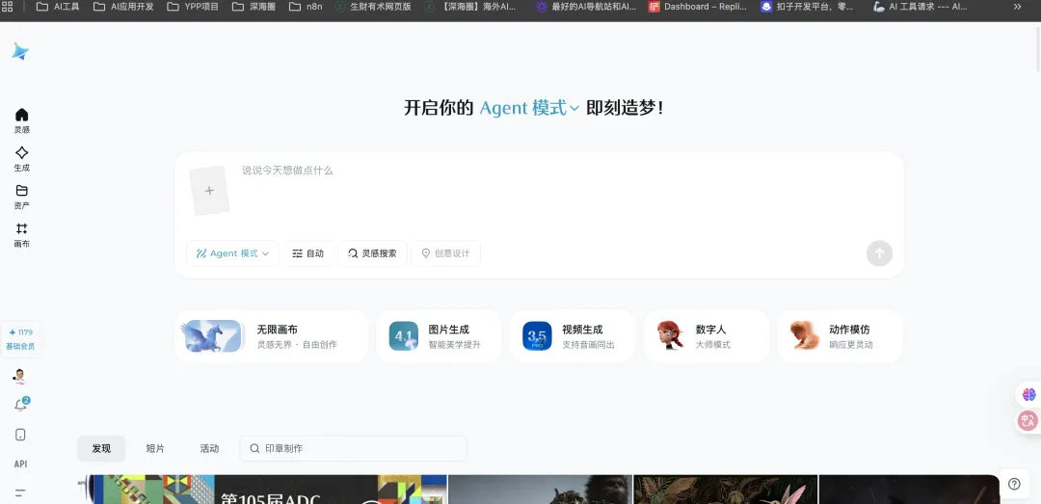This screenshot has height=504, width=1041.
Task: Open the Agent 模式 selector in prompt box
Action: pyautogui.click(x=233, y=253)
